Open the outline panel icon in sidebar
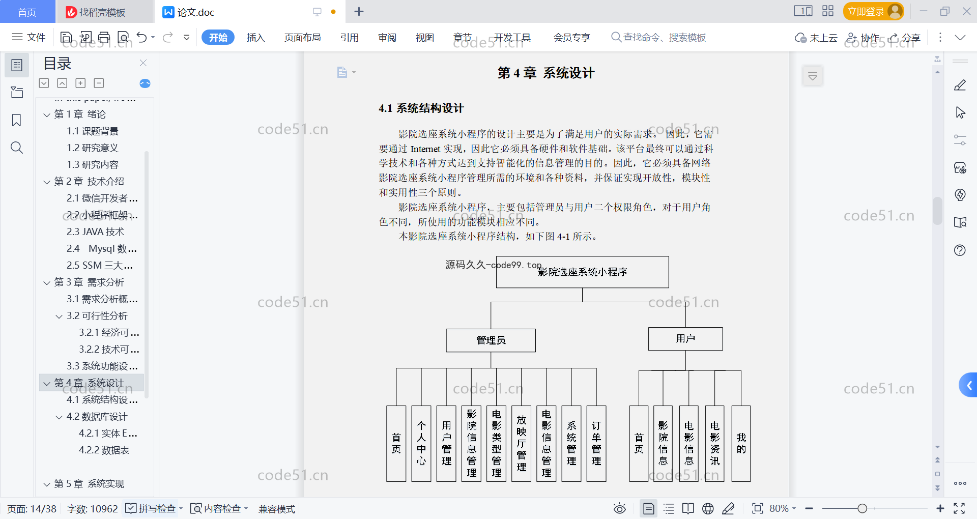The width and height of the screenshot is (977, 519). (17, 65)
